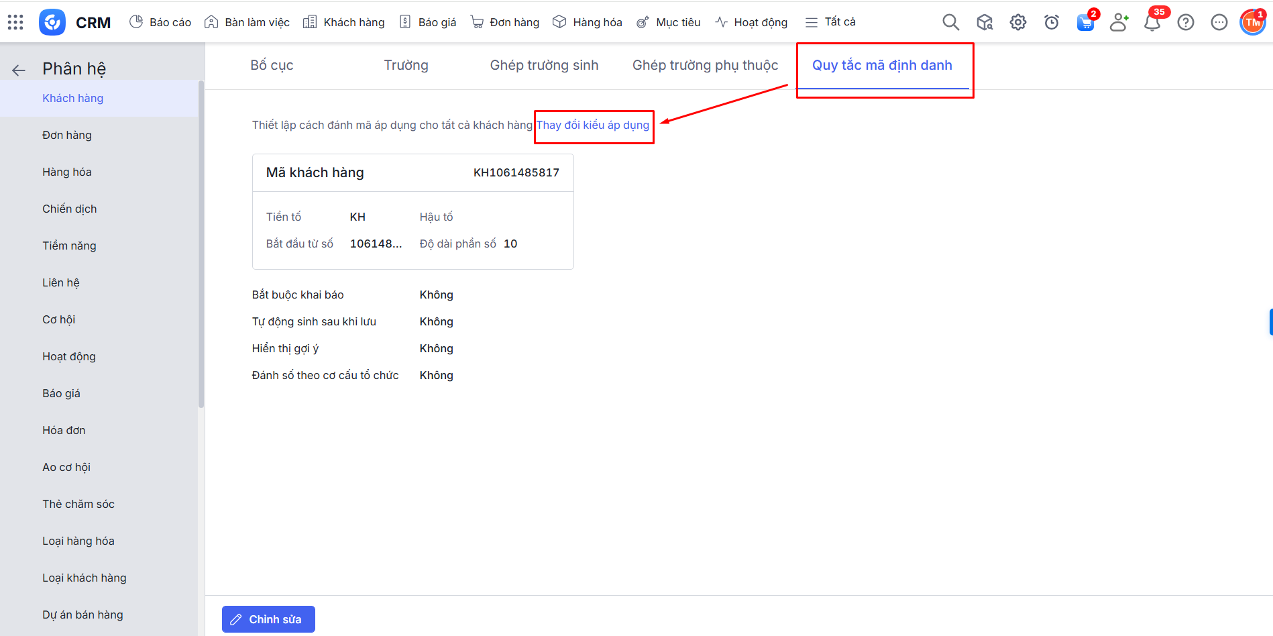
Task: Switch to the Bố cục tab
Action: tap(272, 65)
